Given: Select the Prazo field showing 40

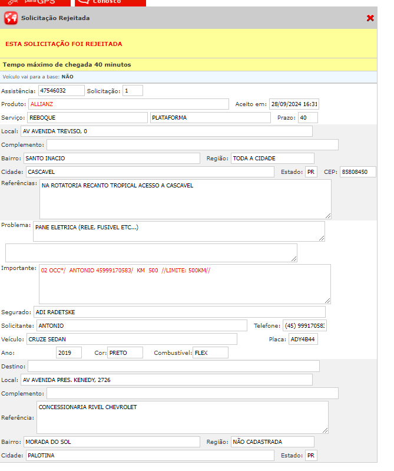Looking at the screenshot, I should click(307, 118).
